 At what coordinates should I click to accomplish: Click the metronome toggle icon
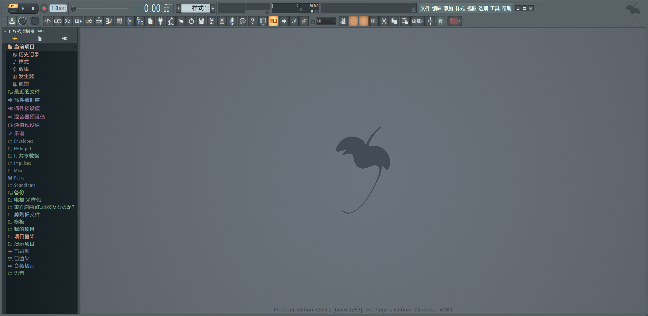click(x=48, y=21)
